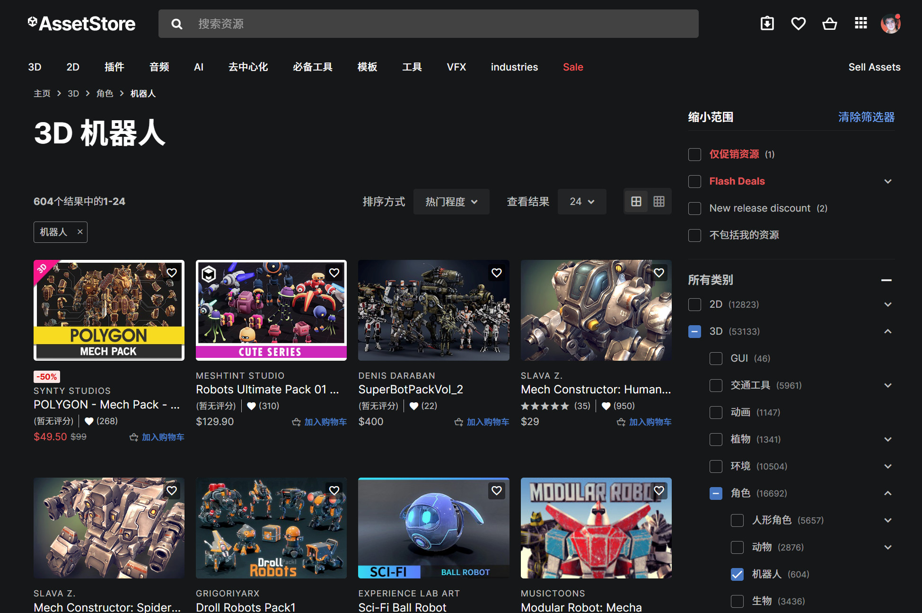This screenshot has height=613, width=922.
Task: Expand the 交通工具 category chevron
Action: (x=888, y=385)
